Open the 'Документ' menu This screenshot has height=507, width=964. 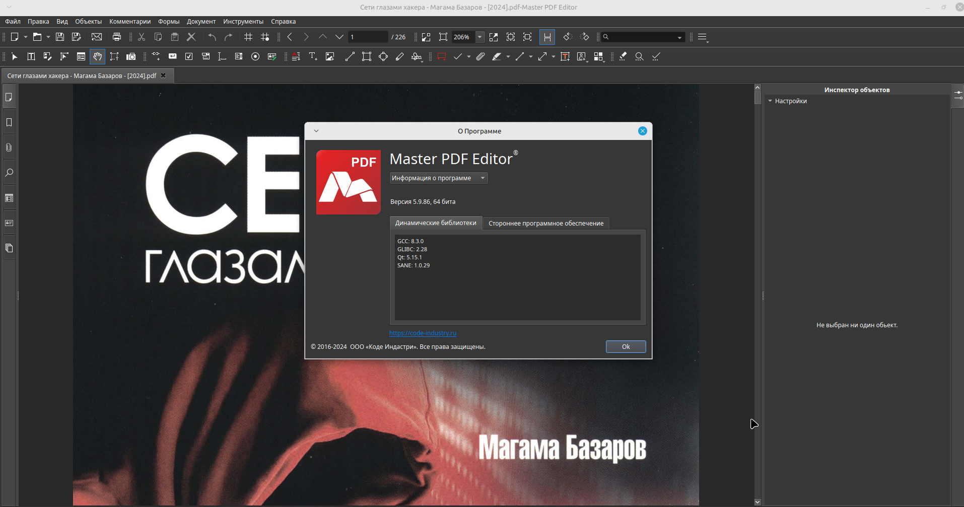coord(201,22)
